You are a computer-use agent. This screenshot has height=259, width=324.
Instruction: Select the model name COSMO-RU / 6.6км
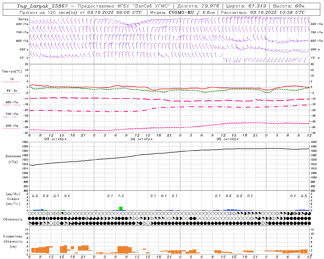pos(192,12)
